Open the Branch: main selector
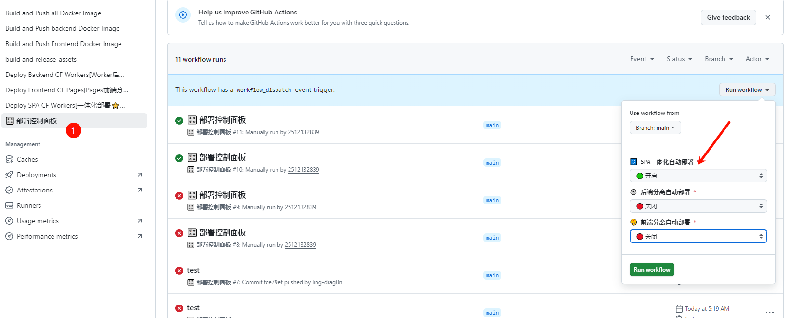 point(655,127)
